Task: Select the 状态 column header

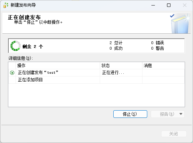Action: click(121, 65)
